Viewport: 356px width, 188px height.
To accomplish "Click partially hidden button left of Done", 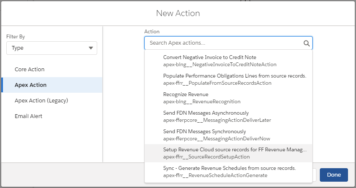I will [x=314, y=175].
